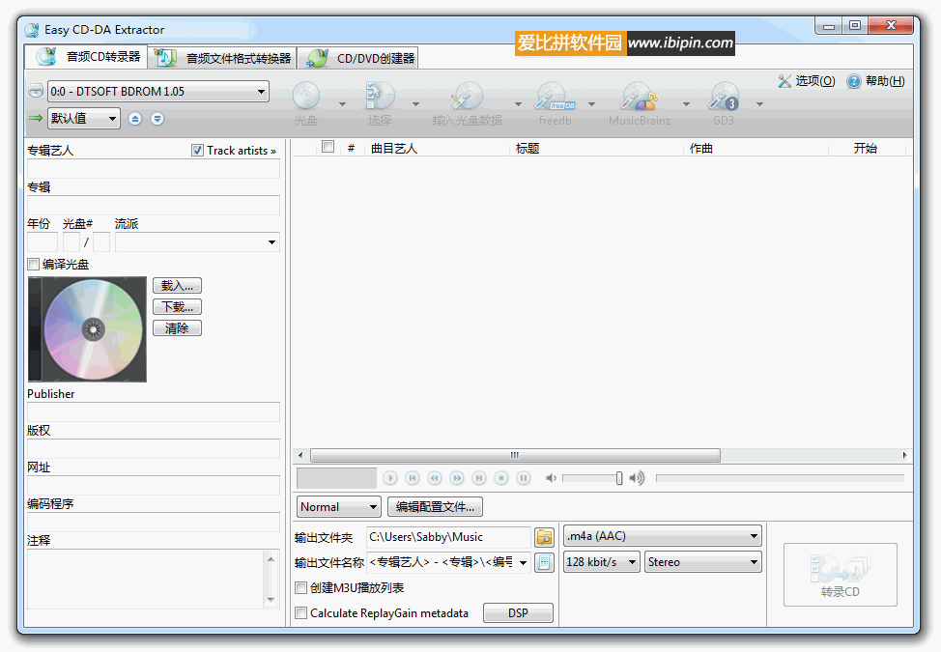Screen dimensions: 941x652
Task: Click the low volume speaker icon
Action: click(551, 478)
